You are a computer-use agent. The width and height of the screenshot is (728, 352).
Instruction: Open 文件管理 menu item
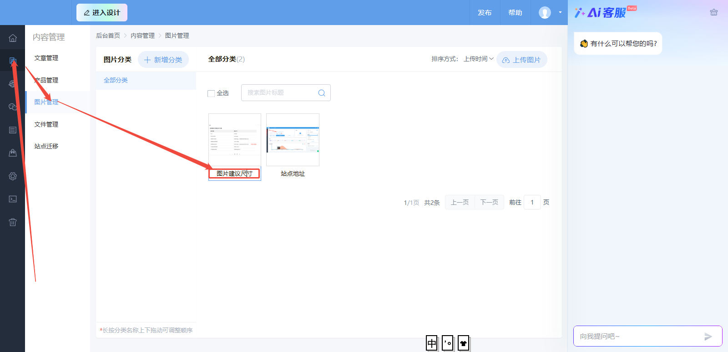(46, 124)
